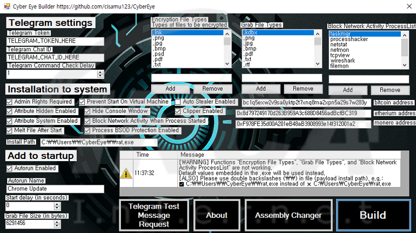Click Remove under Grab File Types
Viewport: 416px width, 233px height.
[303, 89]
